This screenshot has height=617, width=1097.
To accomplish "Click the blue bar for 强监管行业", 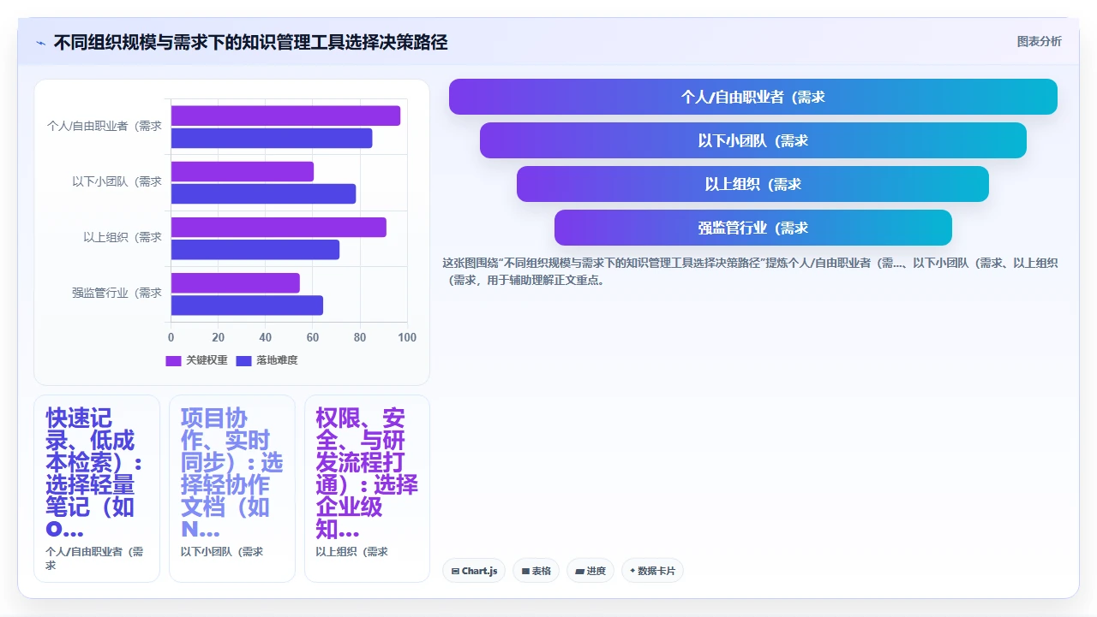I will (247, 306).
